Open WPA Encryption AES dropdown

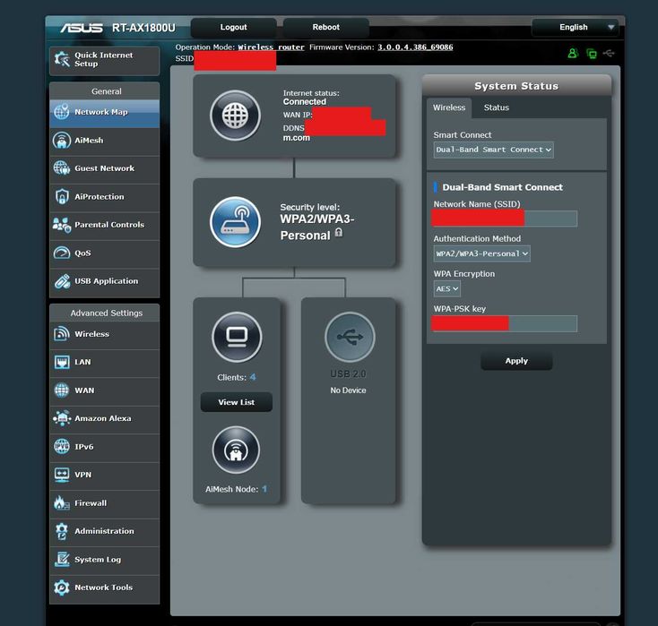pyautogui.click(x=447, y=289)
